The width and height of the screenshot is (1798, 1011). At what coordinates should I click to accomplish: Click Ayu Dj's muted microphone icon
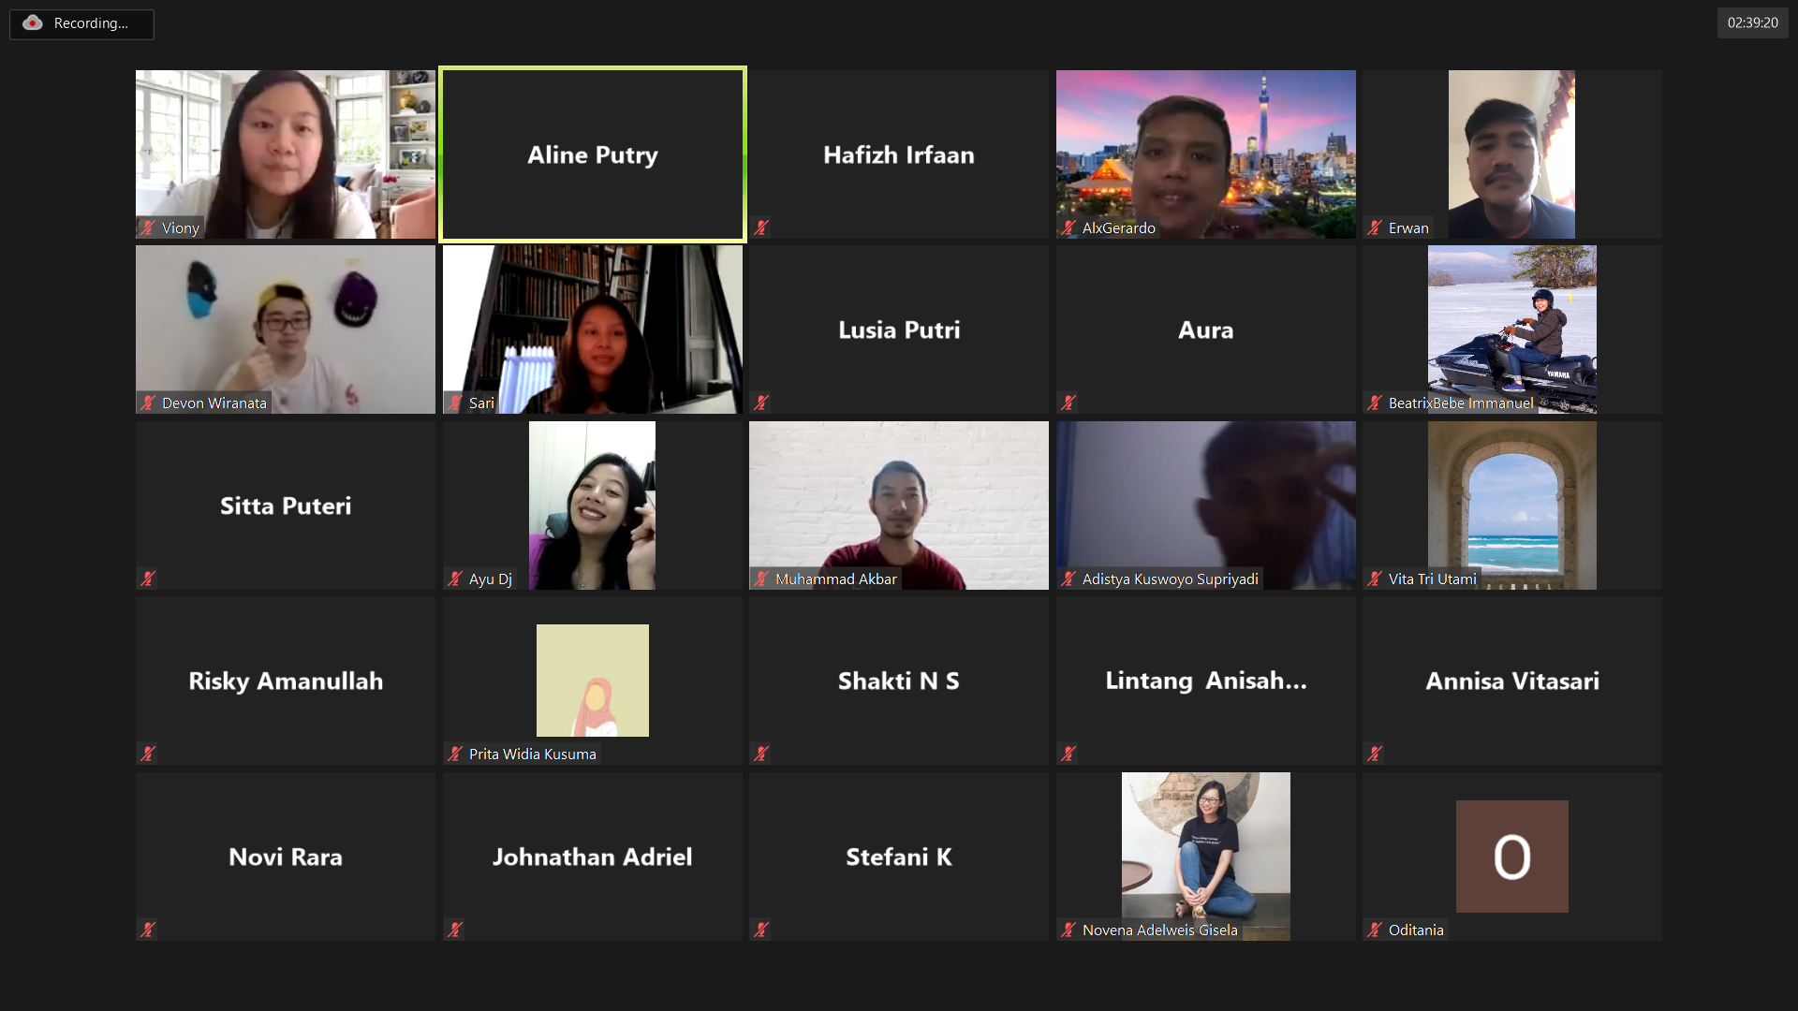(x=455, y=579)
